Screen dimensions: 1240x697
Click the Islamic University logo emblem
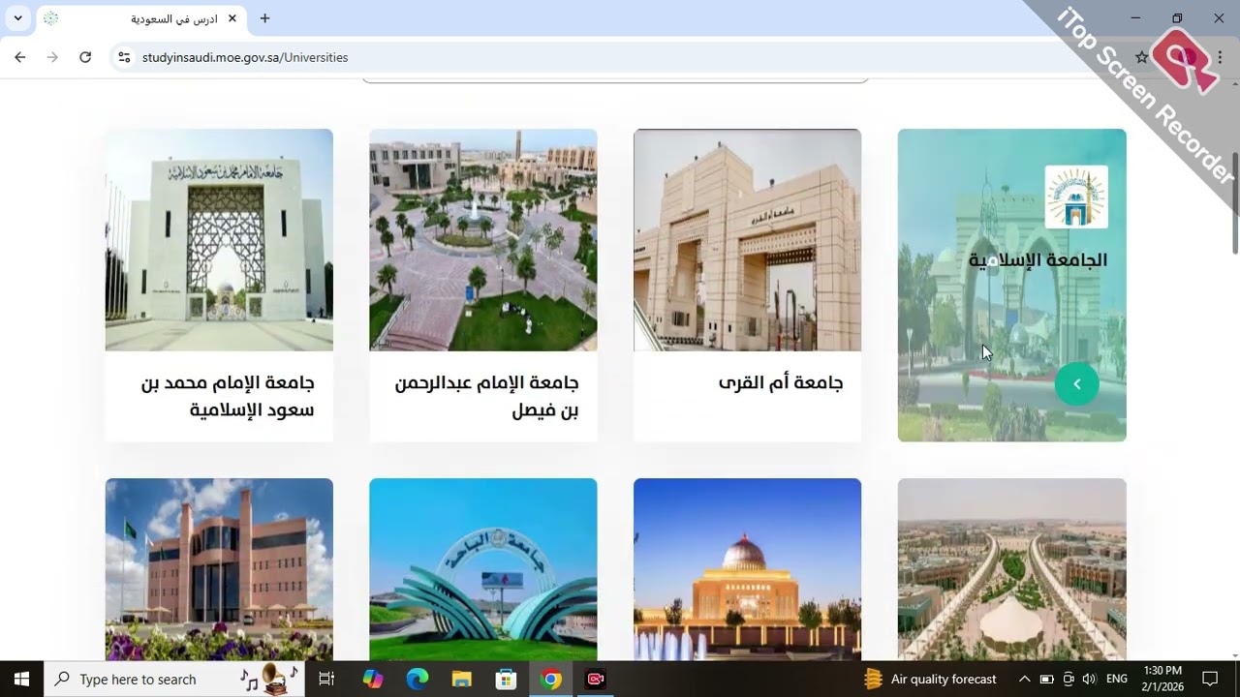[1075, 197]
